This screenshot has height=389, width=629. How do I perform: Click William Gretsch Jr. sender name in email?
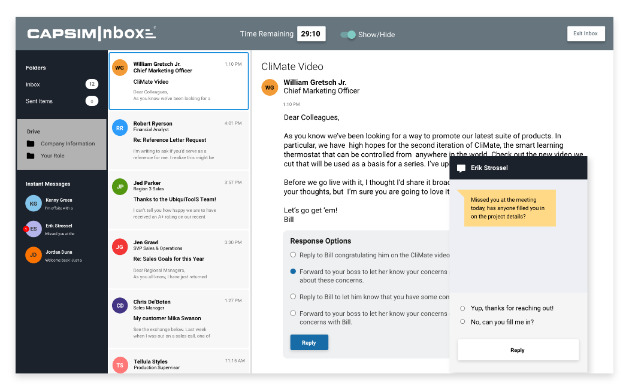(315, 83)
